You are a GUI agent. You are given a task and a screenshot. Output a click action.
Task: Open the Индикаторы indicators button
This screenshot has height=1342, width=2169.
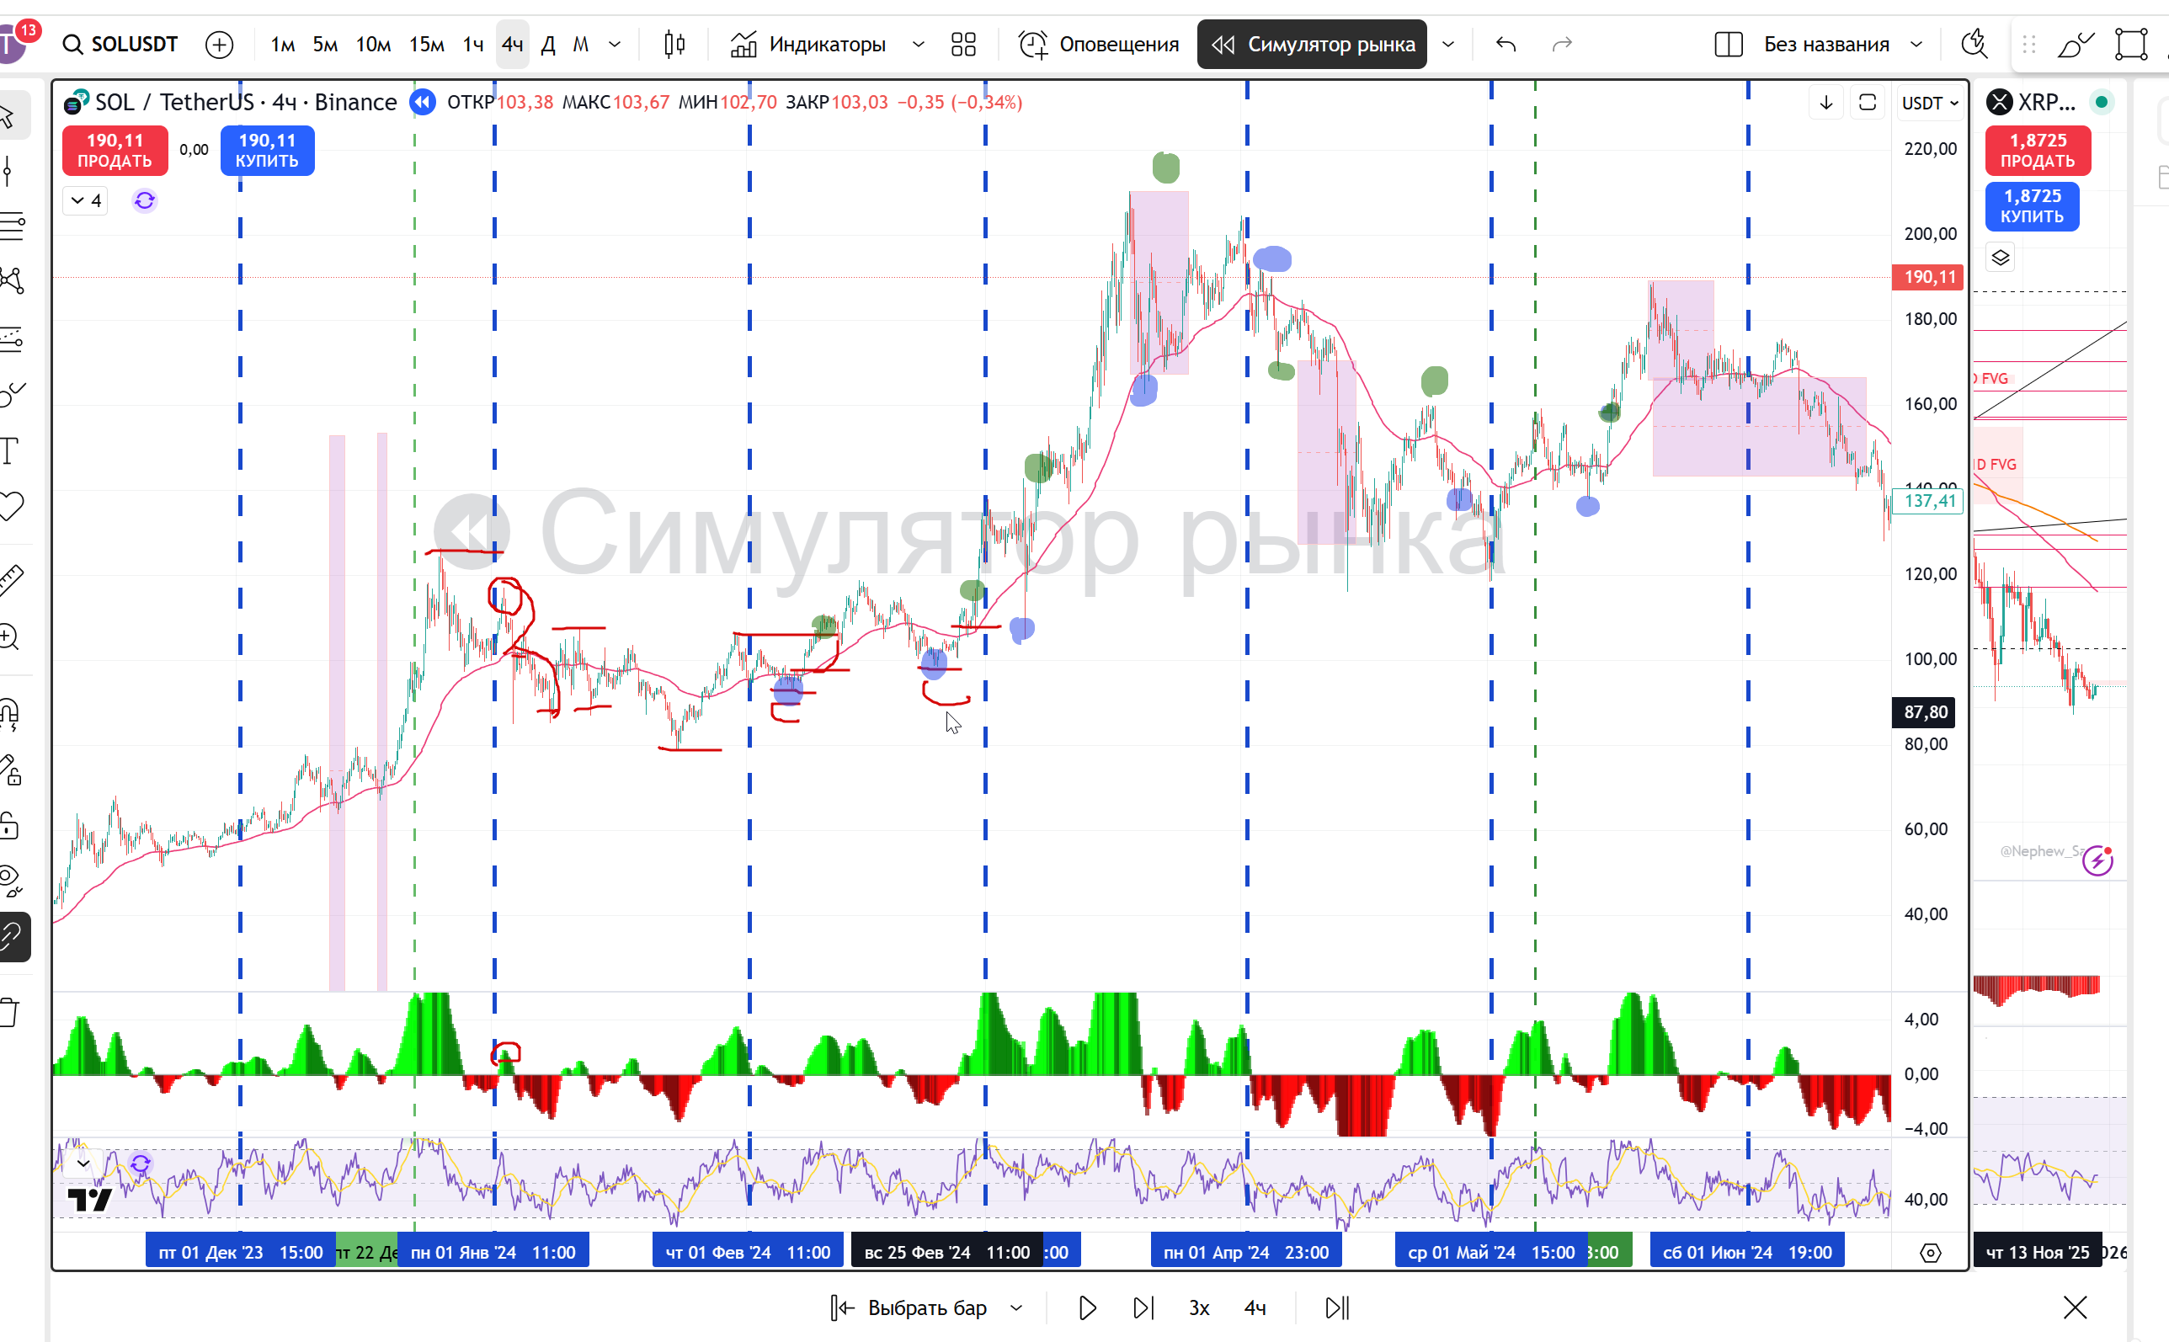[807, 45]
